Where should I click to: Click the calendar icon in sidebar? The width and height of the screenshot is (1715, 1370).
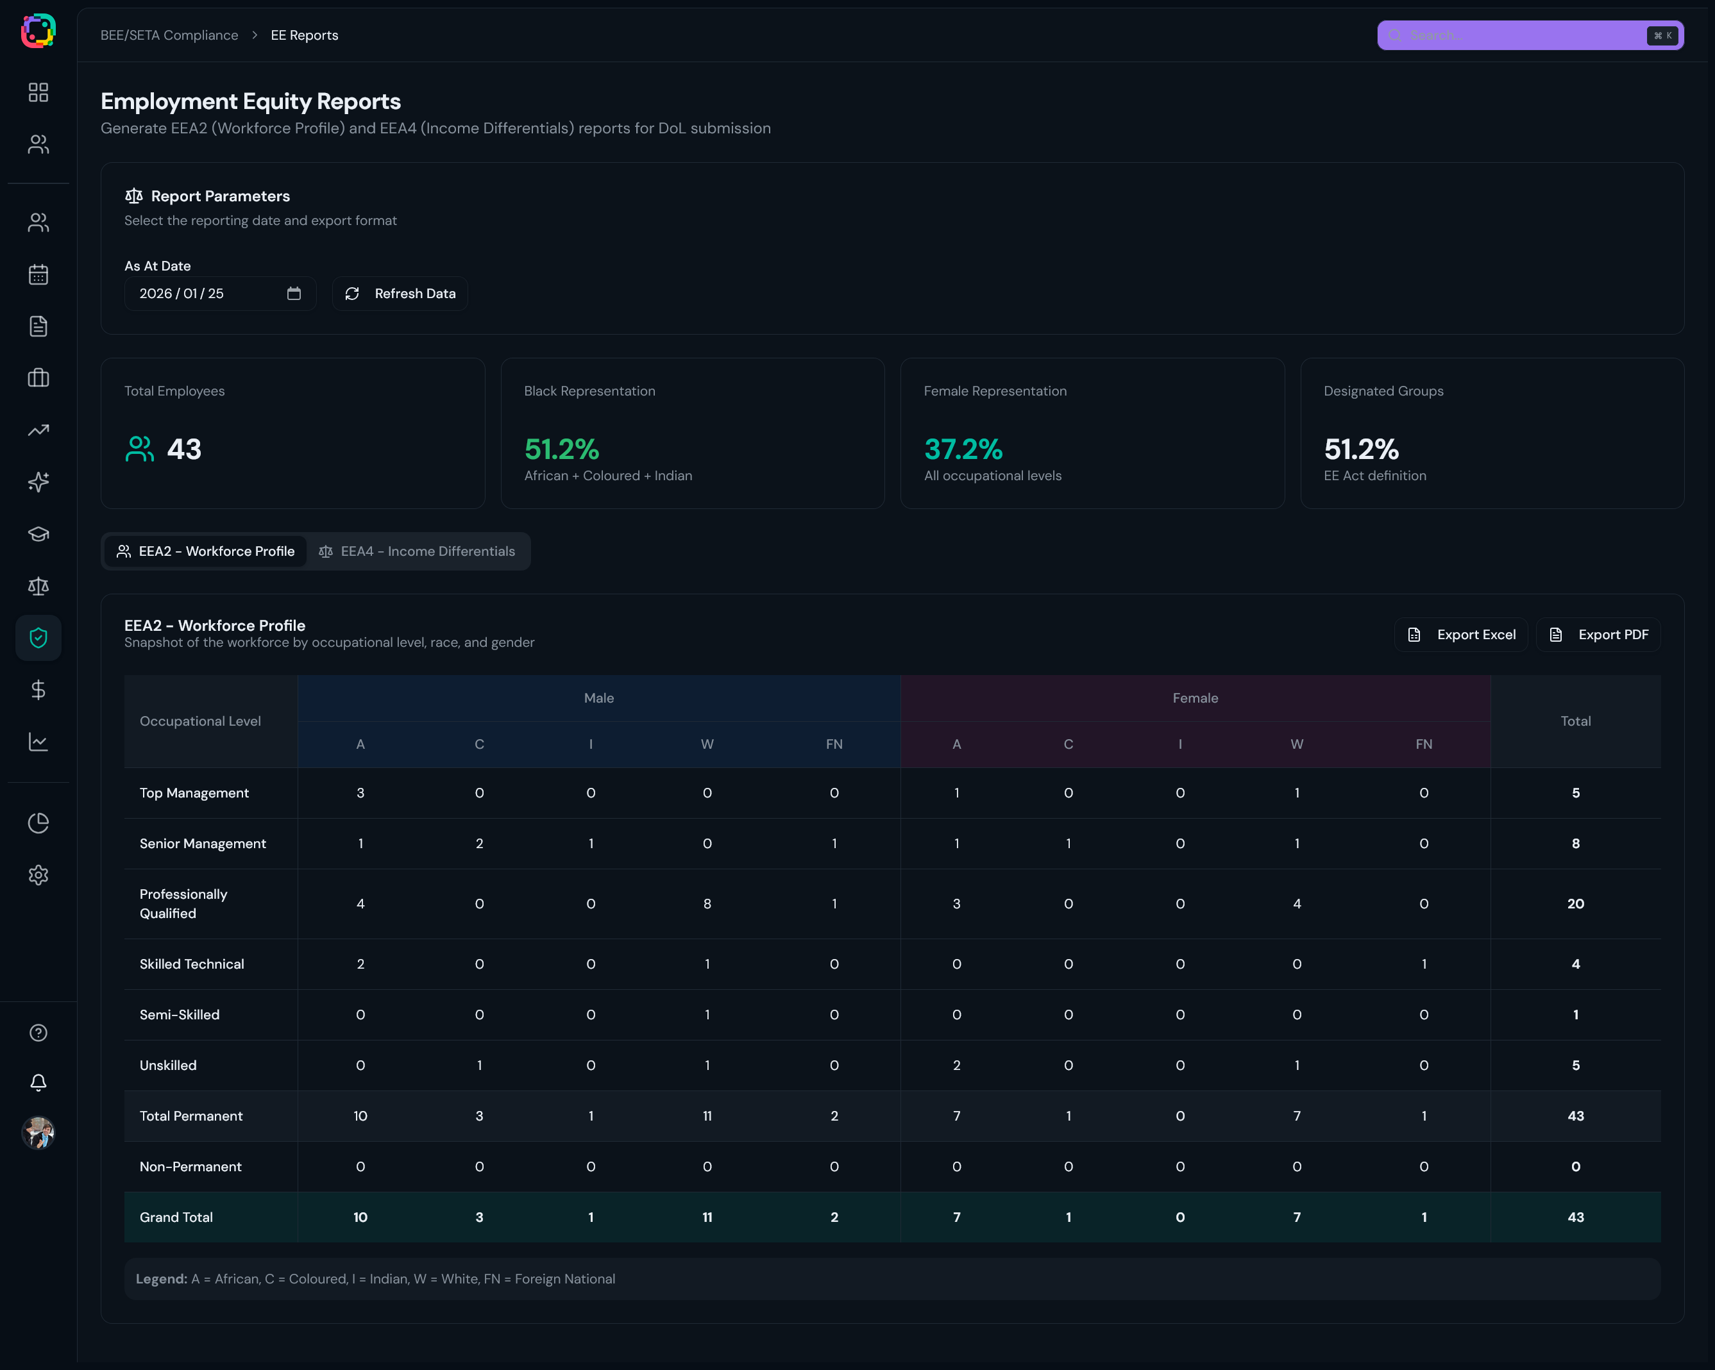tap(38, 274)
